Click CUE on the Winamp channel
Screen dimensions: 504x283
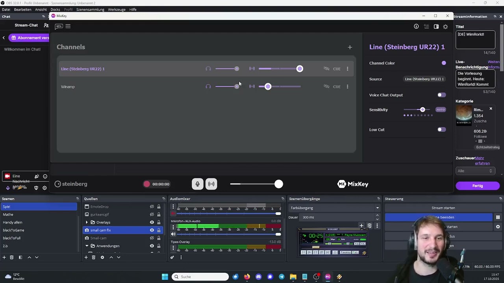[337, 86]
